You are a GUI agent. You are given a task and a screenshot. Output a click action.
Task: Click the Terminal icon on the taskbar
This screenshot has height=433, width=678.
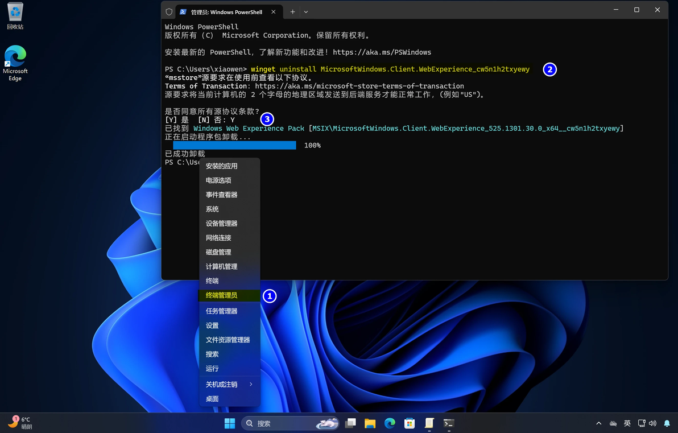click(449, 423)
